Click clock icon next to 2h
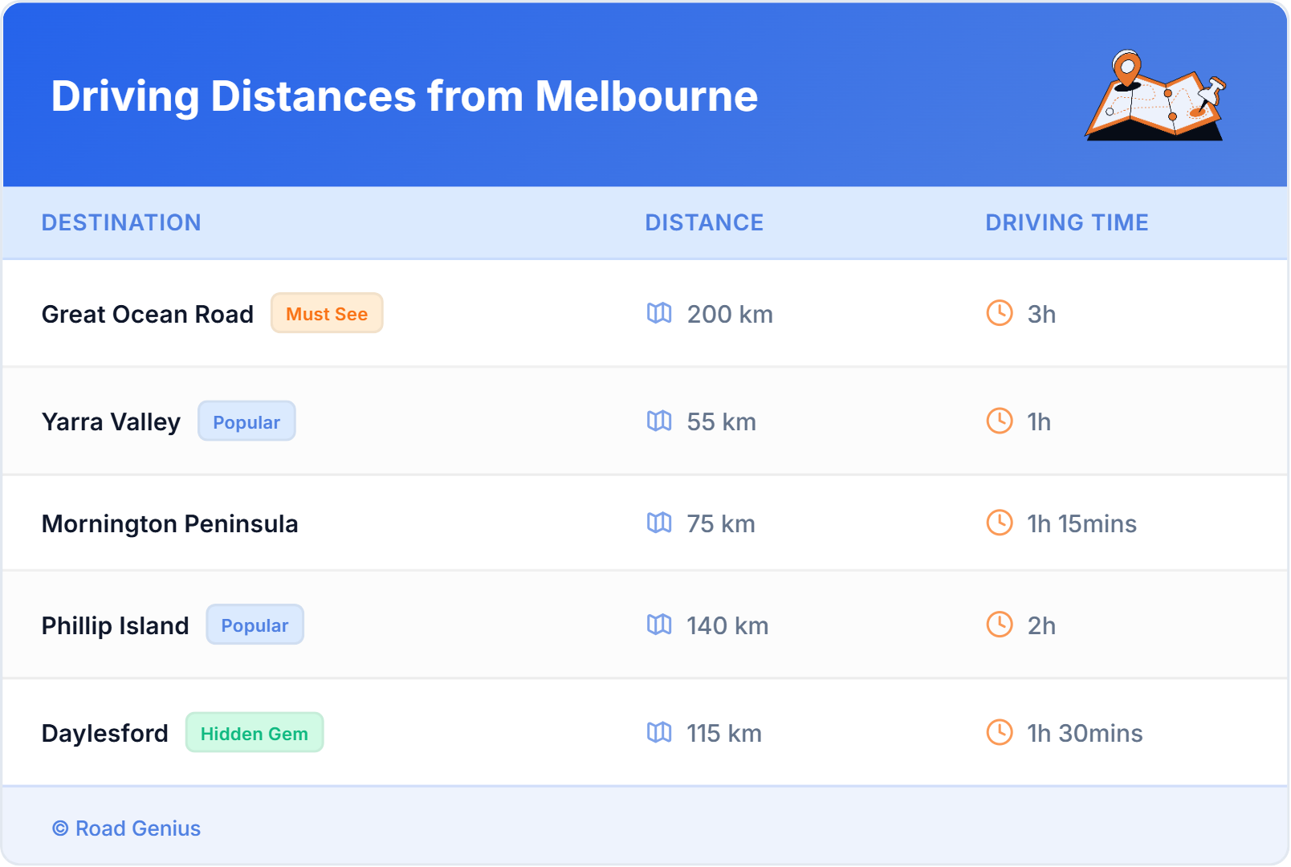 [x=999, y=625]
